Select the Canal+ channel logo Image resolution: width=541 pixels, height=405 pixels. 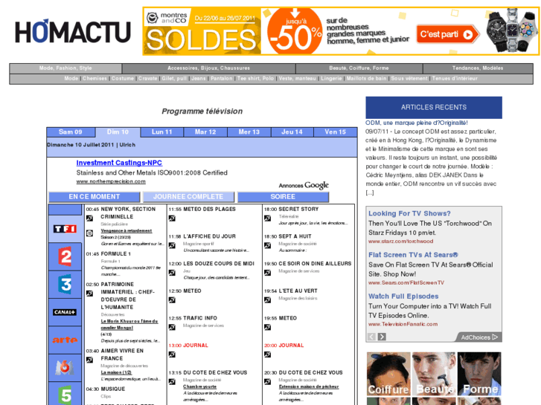(x=65, y=312)
